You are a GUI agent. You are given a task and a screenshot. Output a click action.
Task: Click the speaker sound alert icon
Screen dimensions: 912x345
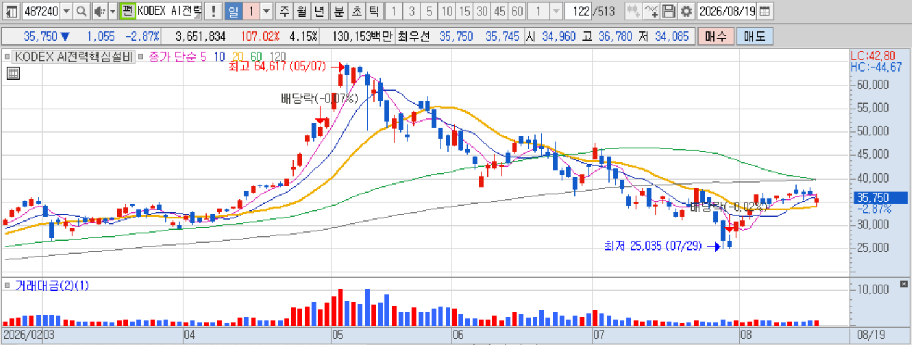click(x=99, y=11)
